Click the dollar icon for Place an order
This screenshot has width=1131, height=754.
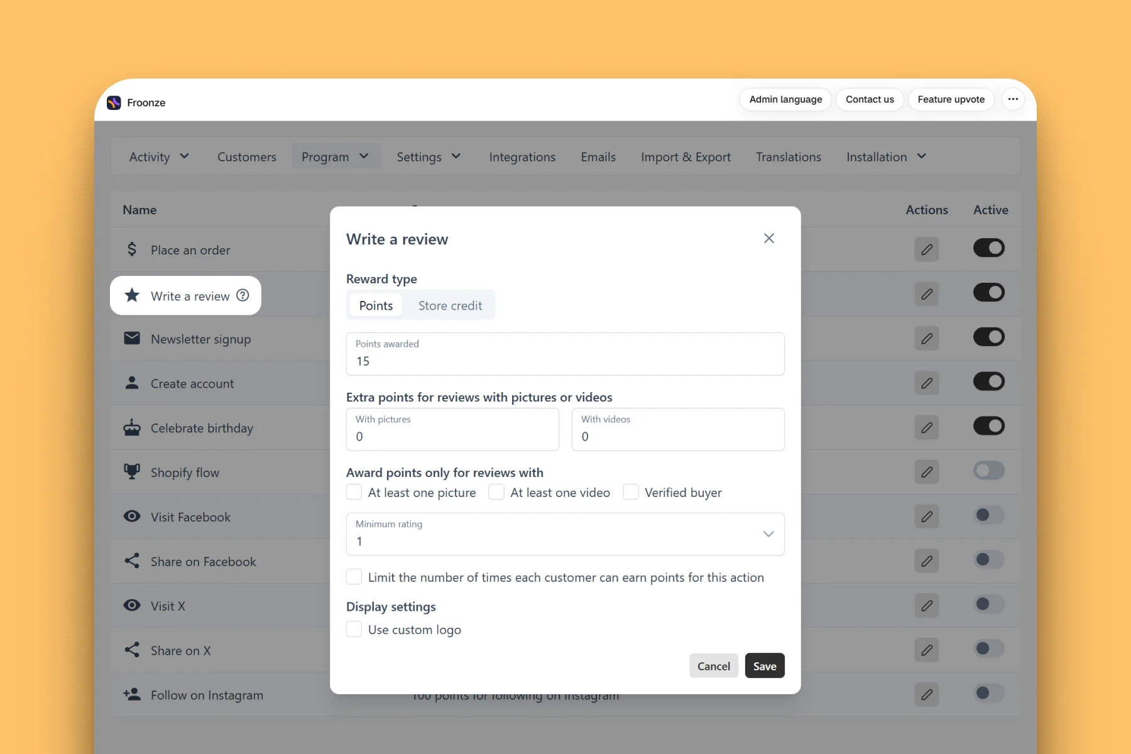click(x=132, y=249)
